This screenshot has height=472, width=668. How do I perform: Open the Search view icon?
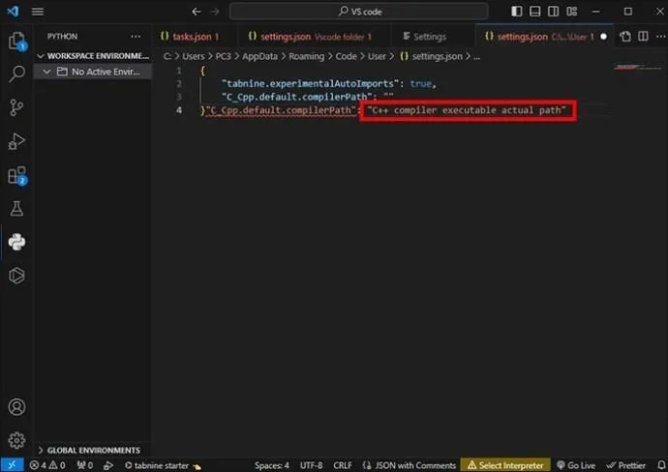pos(16,74)
